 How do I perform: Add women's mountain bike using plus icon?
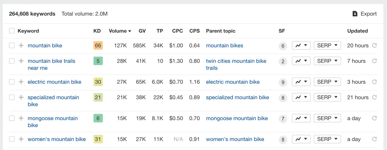(21, 139)
